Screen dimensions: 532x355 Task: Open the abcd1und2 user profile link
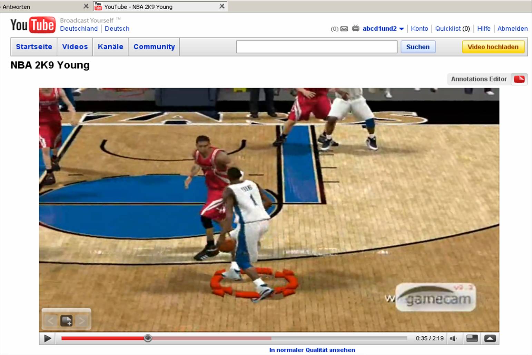coord(380,29)
